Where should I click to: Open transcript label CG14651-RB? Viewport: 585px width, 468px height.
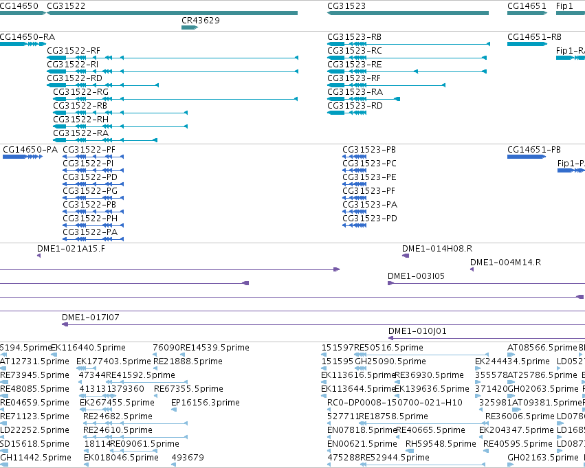point(535,37)
